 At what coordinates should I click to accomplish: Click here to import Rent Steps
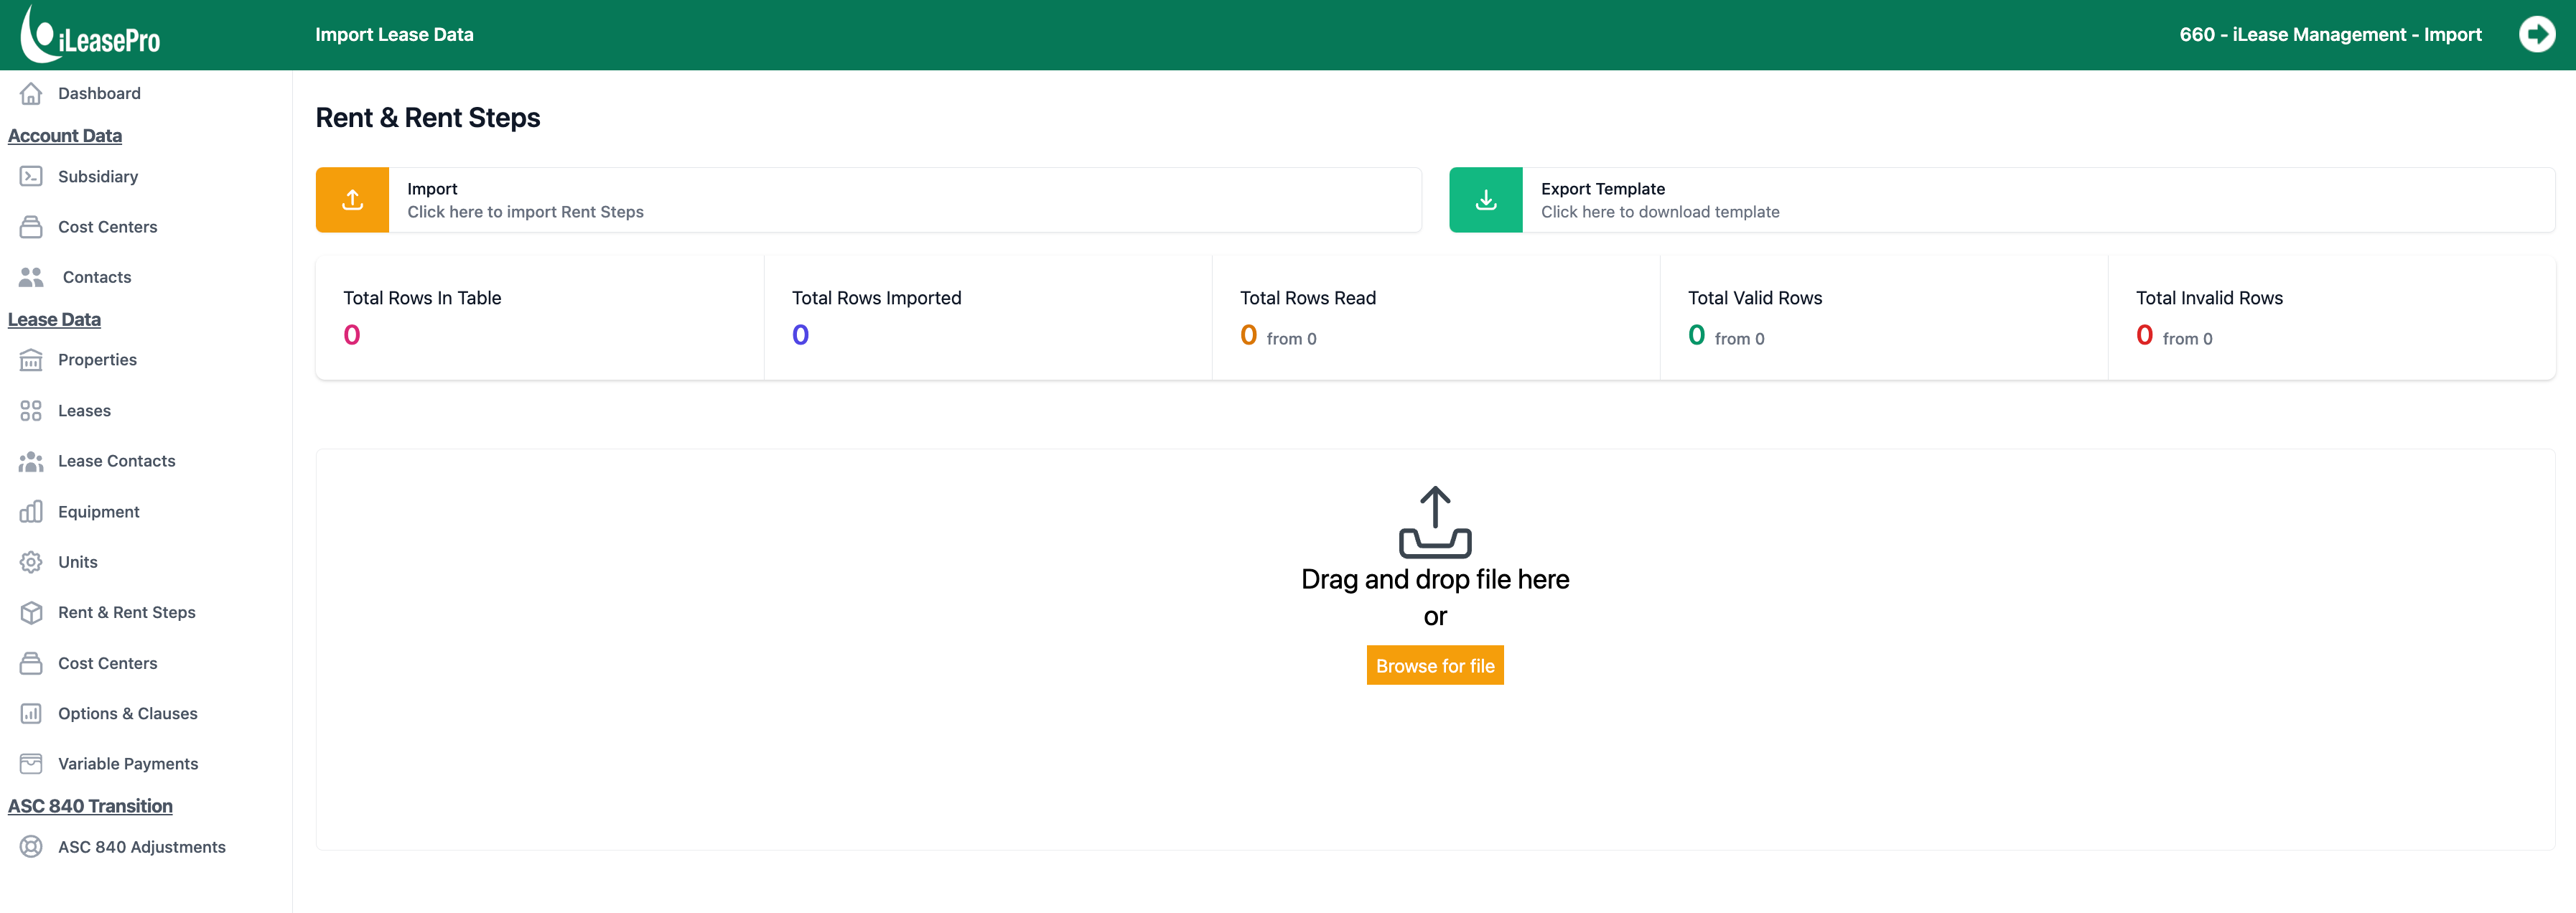click(525, 212)
